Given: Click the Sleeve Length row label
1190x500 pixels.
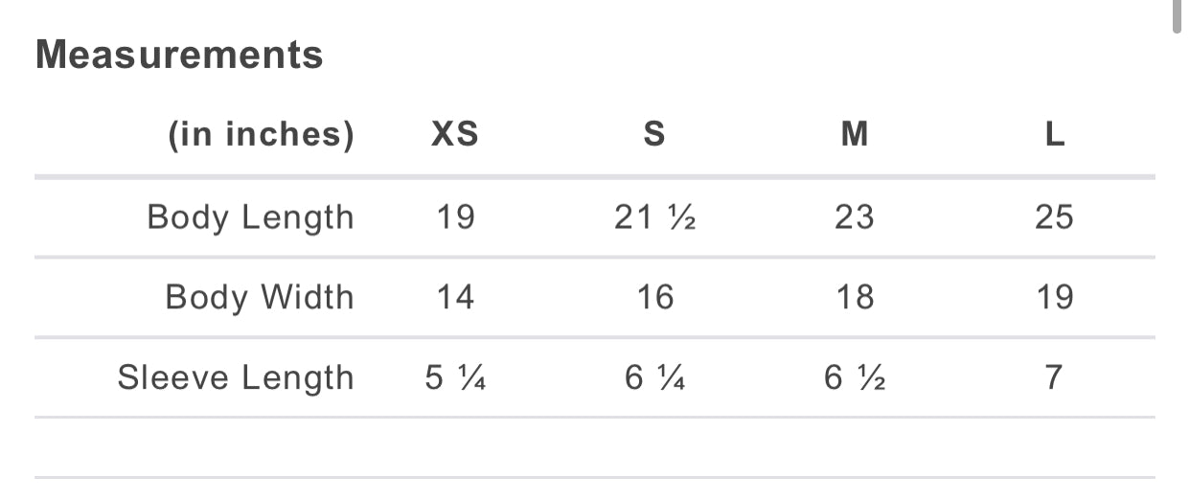Looking at the screenshot, I should [x=236, y=377].
